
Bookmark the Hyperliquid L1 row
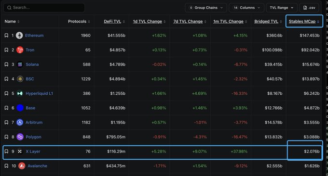click(x=6, y=93)
